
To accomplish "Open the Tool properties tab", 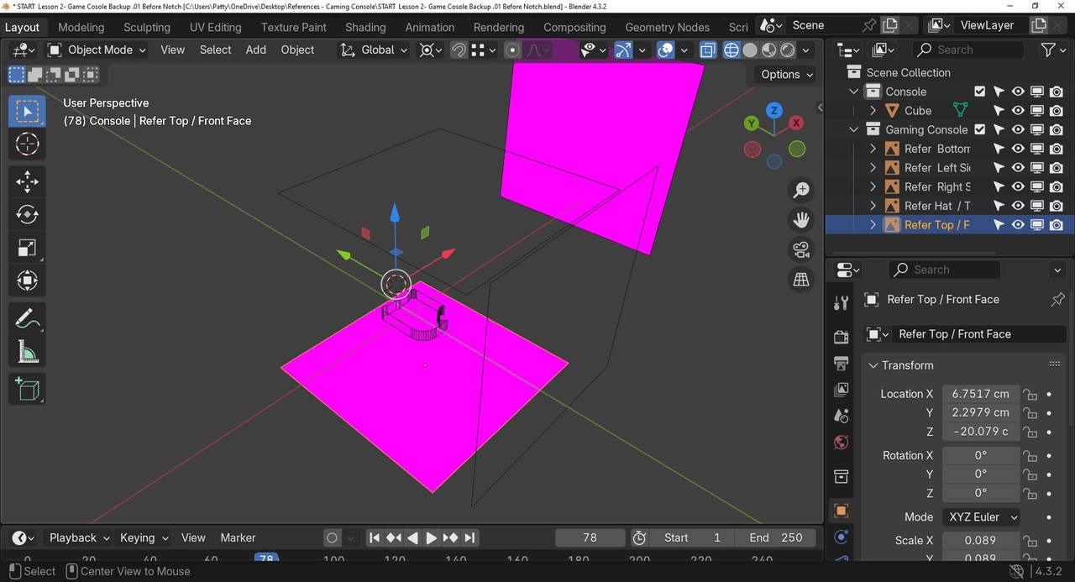I will 841,303.
